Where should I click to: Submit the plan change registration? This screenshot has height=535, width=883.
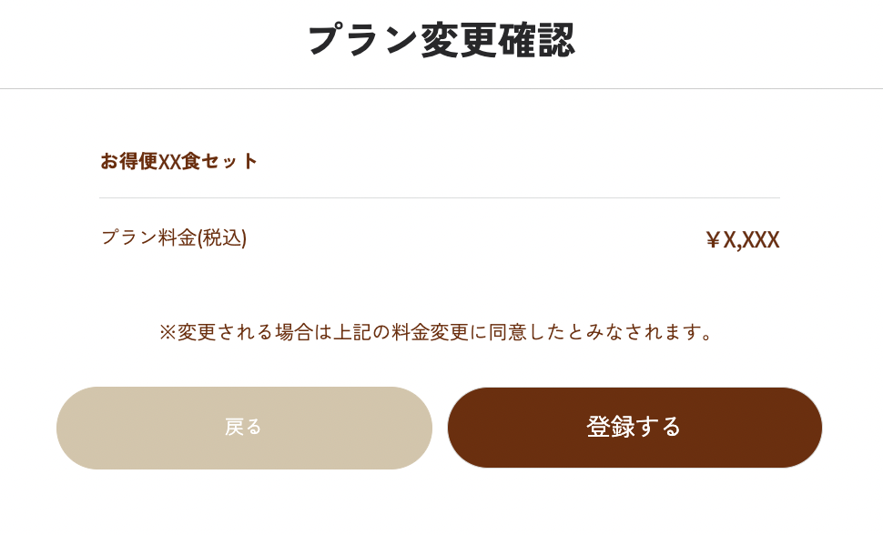(x=634, y=428)
